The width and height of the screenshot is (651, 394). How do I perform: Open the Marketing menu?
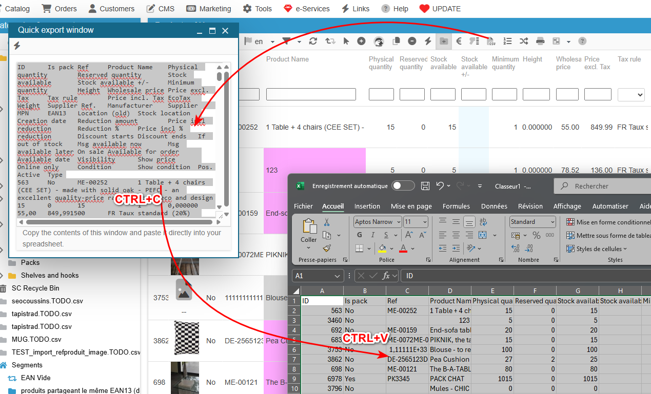[x=209, y=9]
